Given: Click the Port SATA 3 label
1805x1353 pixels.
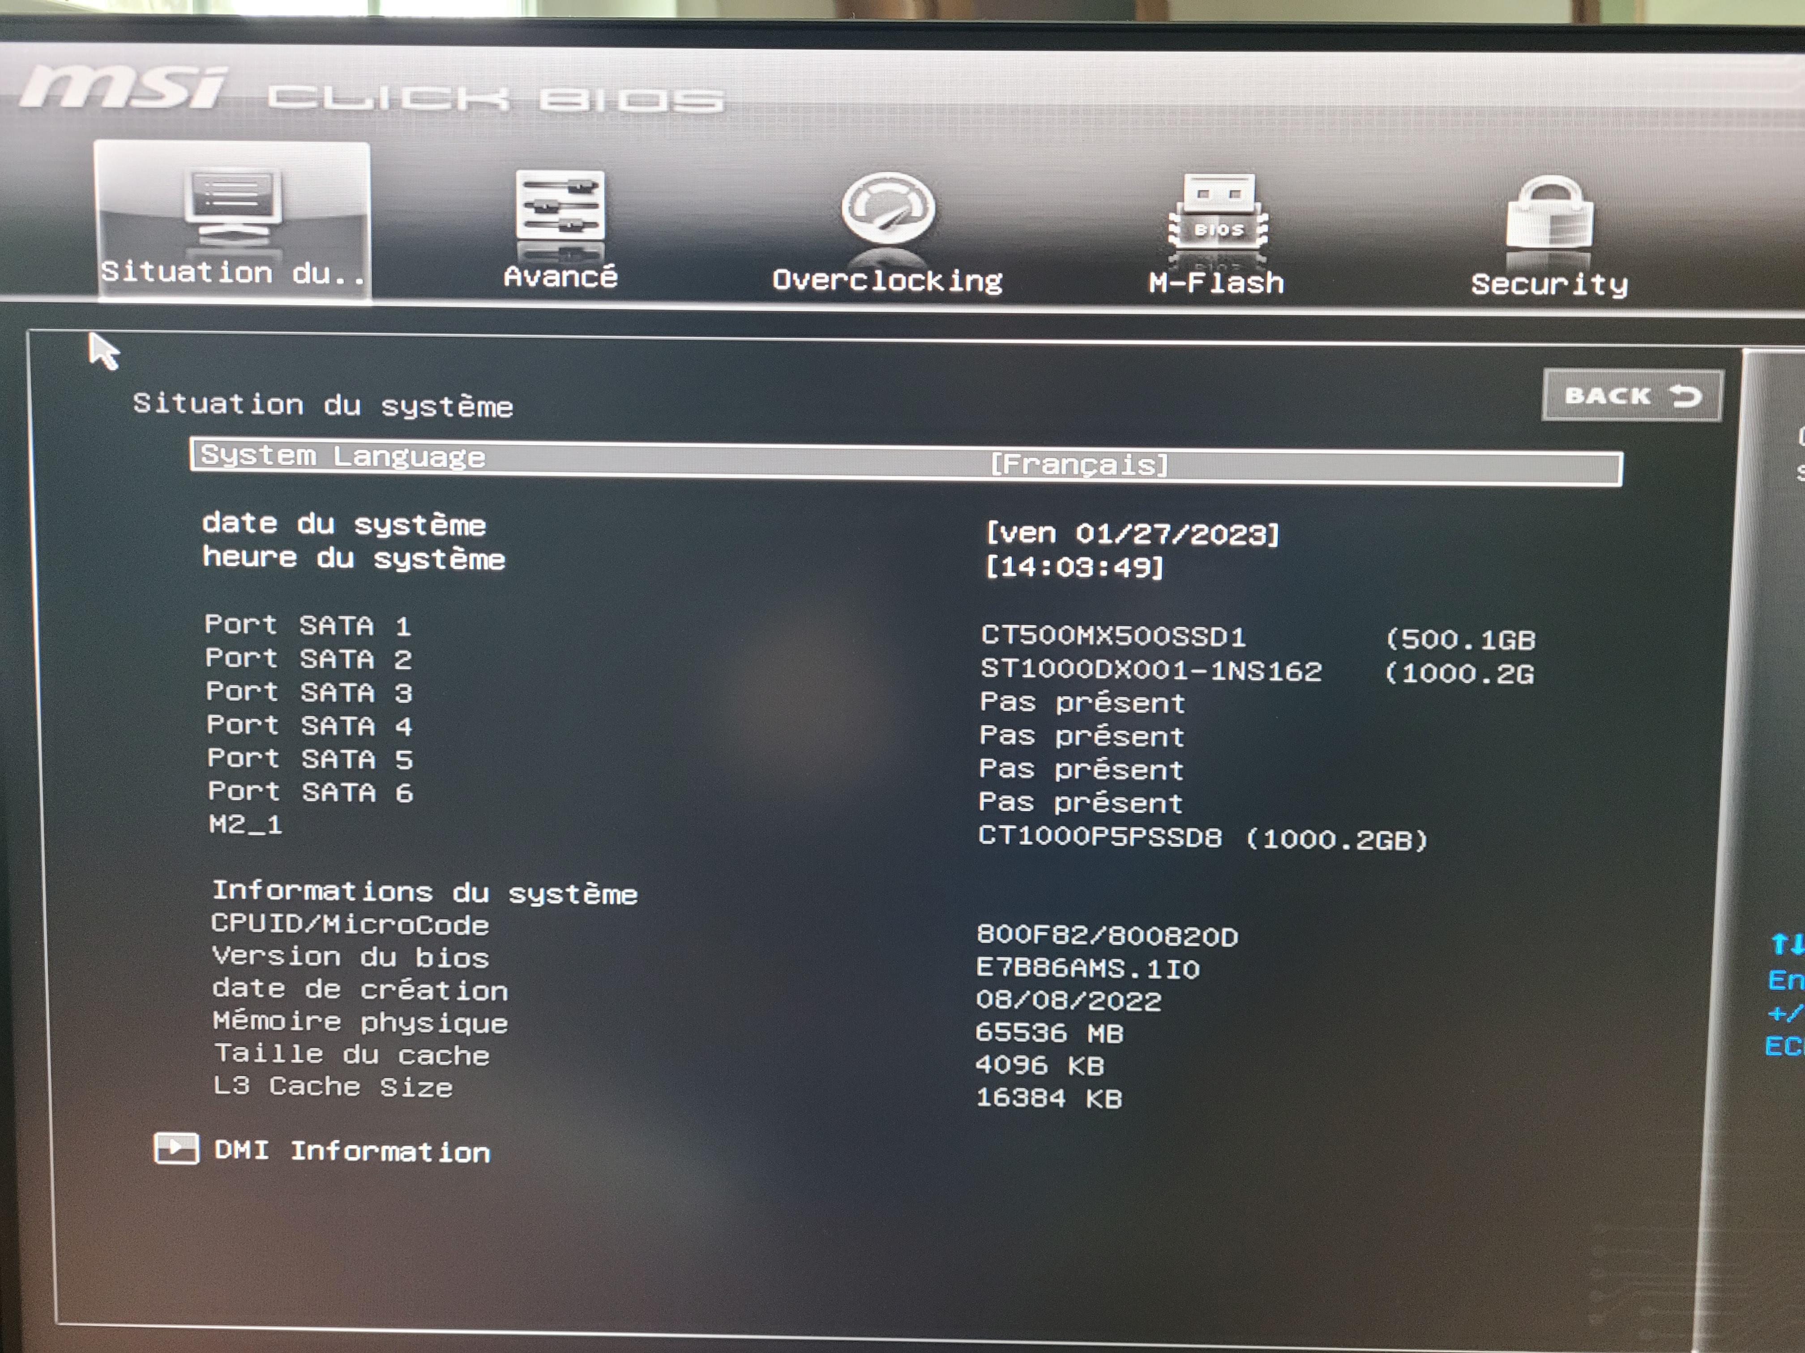Looking at the screenshot, I should click(309, 693).
